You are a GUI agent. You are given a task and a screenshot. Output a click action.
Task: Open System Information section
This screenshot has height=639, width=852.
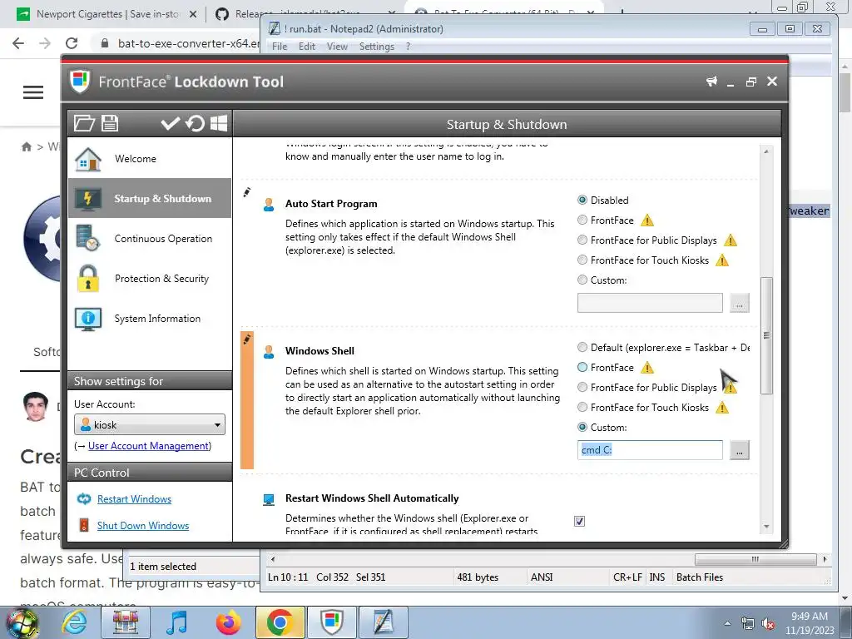coord(150,319)
